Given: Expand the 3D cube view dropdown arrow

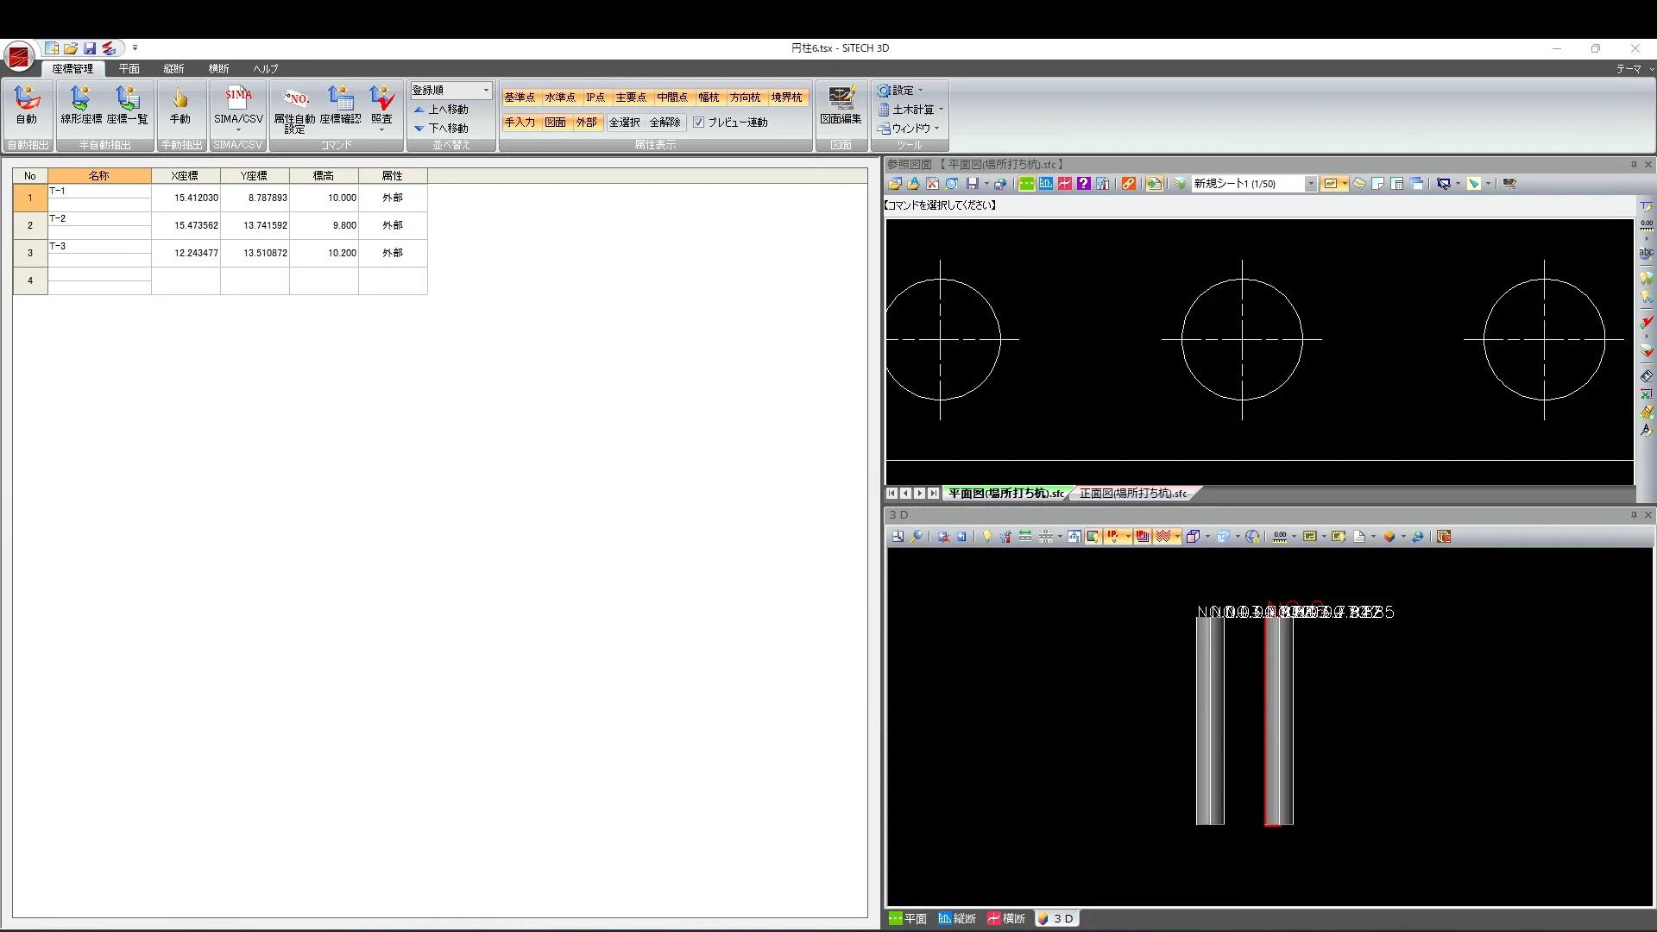Looking at the screenshot, I should pos(1207,537).
